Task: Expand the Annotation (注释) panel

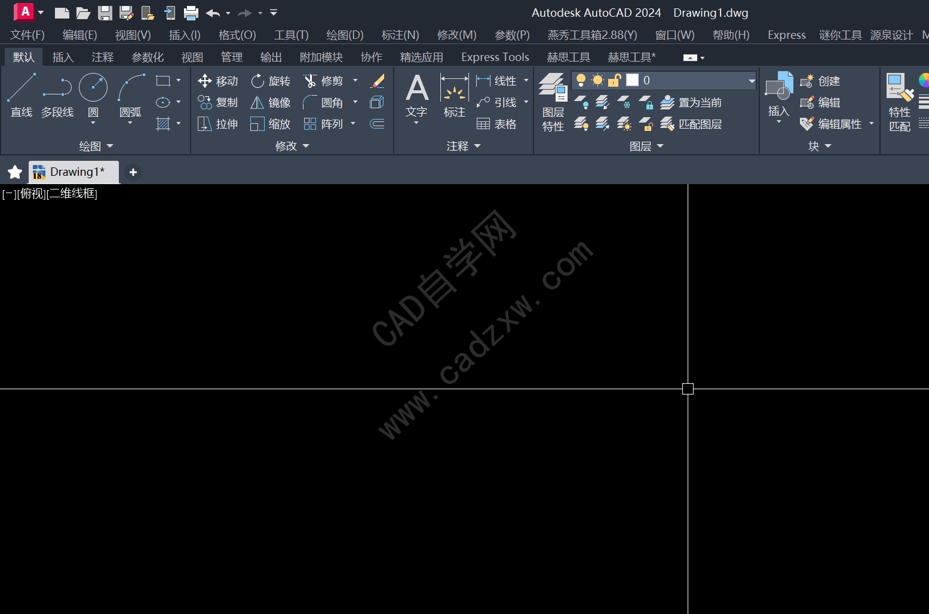Action: coord(464,146)
